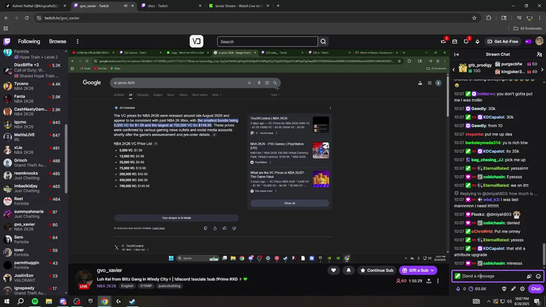Collapse the Stream Chat panel
The width and height of the screenshot is (546, 307).
[456, 54]
